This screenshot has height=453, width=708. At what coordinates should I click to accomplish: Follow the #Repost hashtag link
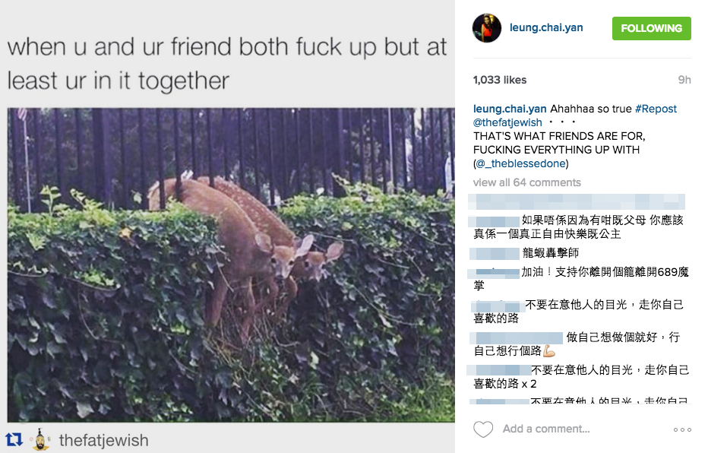click(x=656, y=109)
